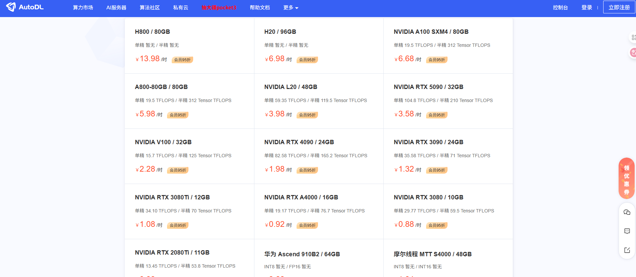This screenshot has width=636, height=277.
Task: Click the 会员95折 badge on H800 card
Action: tap(182, 60)
